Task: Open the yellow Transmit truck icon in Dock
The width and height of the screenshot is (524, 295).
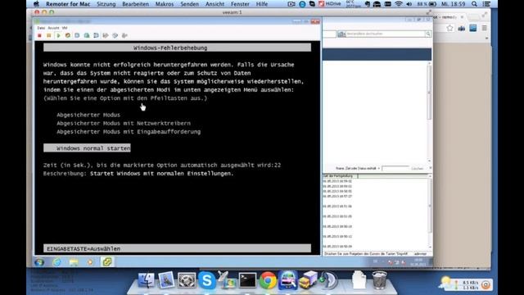Action: (x=308, y=280)
